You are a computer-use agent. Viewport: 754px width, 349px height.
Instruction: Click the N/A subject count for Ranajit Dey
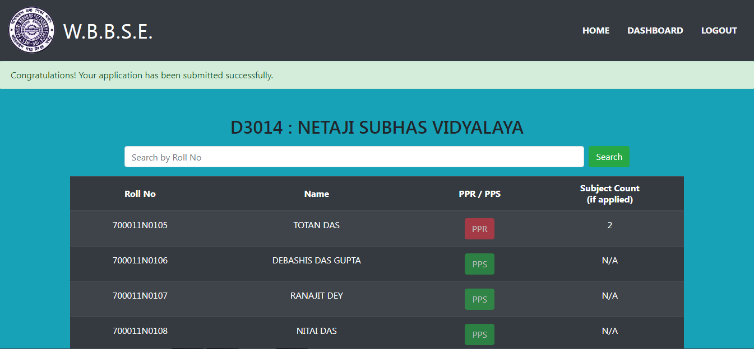pos(610,296)
